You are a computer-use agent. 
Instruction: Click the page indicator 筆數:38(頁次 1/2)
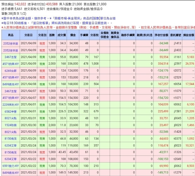[x=14, y=13]
